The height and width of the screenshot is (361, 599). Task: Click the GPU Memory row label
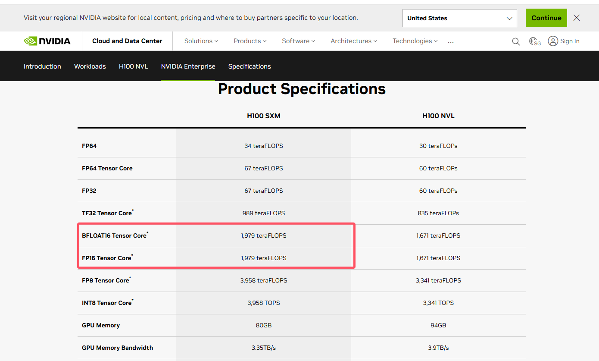tap(101, 325)
